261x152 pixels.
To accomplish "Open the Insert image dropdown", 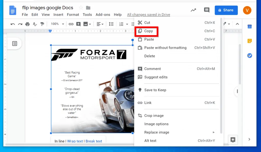I will [87, 24].
